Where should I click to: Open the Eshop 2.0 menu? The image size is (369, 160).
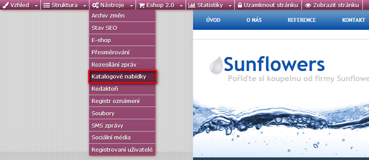[161, 5]
